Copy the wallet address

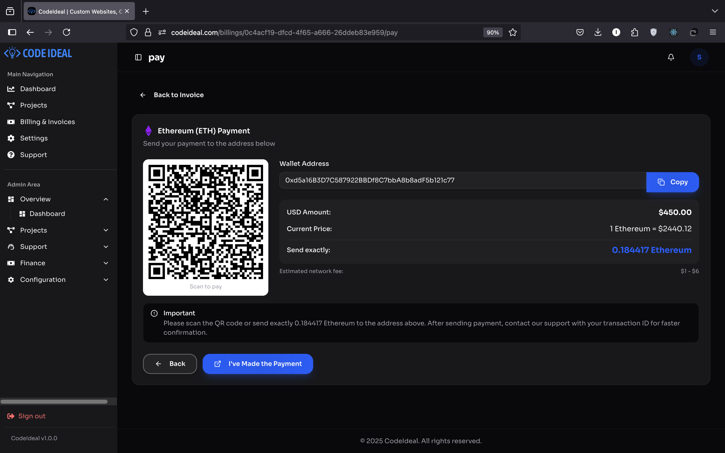point(672,182)
